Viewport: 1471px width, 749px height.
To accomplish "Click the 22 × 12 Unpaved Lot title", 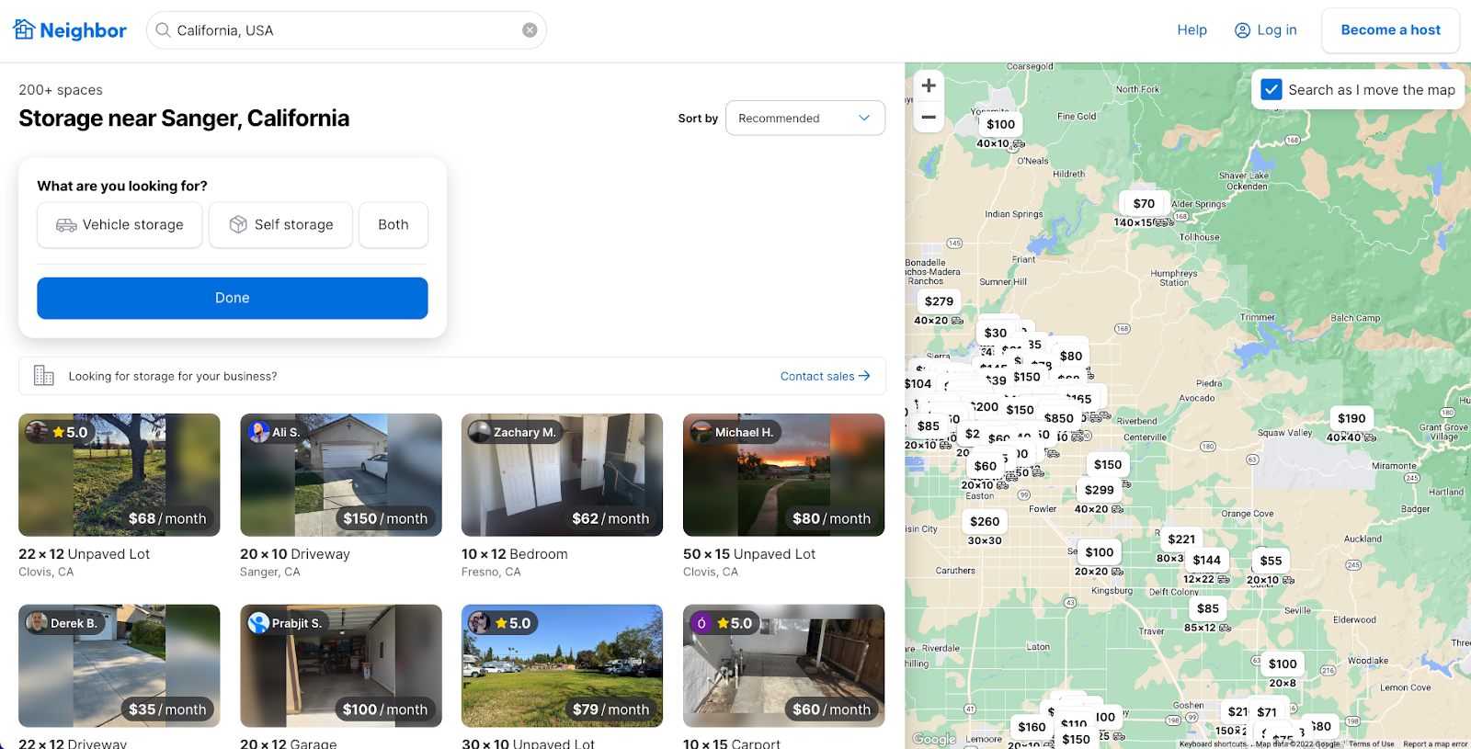I will 85,554.
